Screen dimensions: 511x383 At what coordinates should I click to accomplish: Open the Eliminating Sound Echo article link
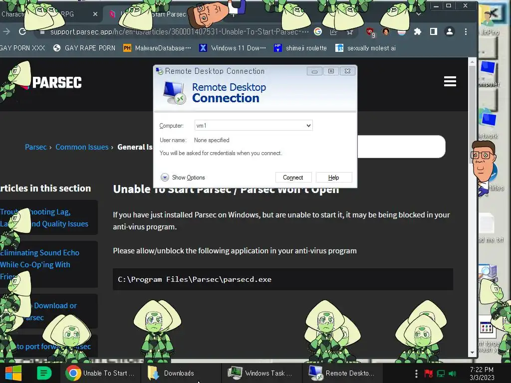click(x=40, y=264)
